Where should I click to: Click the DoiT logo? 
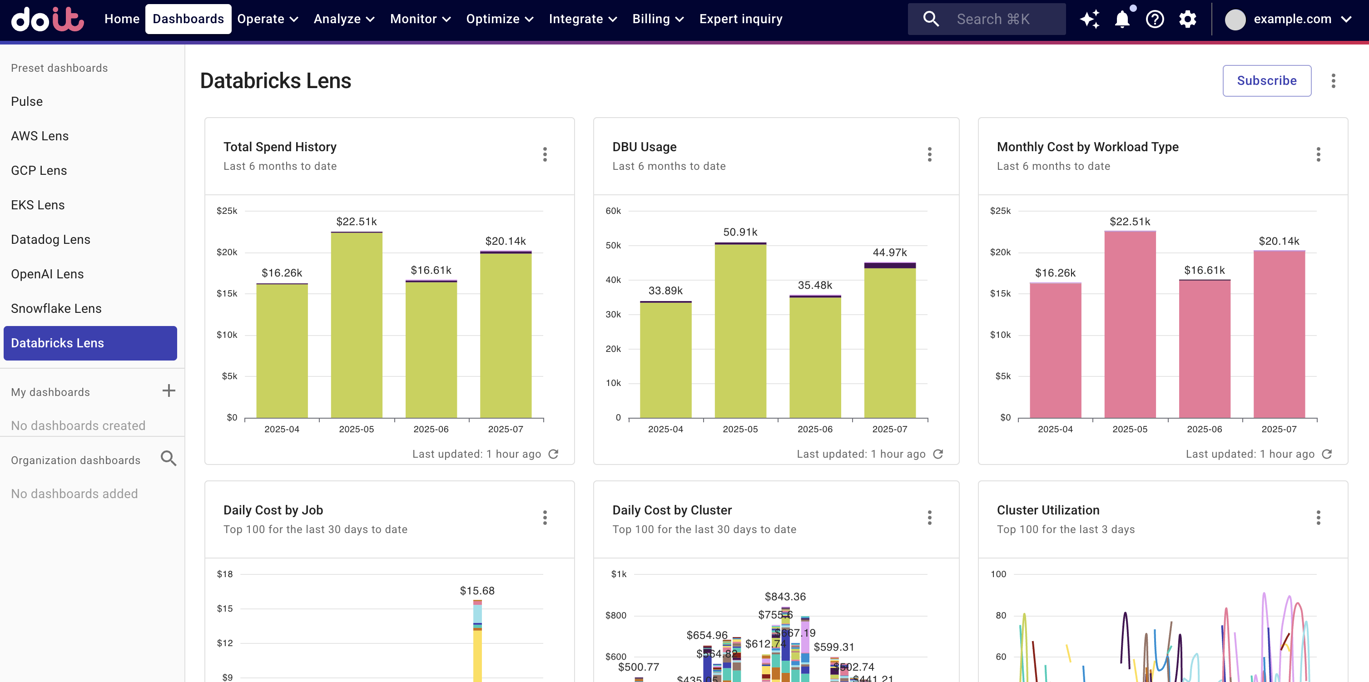(x=47, y=19)
